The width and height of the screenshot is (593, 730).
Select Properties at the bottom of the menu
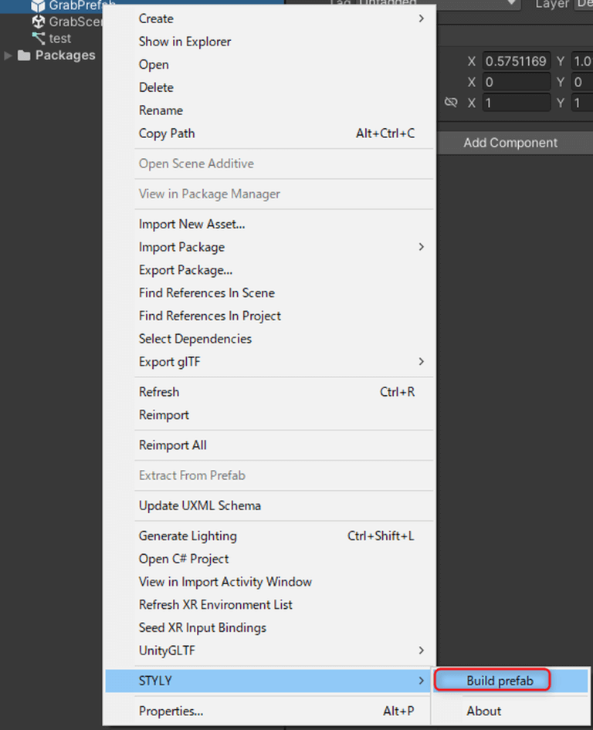168,711
